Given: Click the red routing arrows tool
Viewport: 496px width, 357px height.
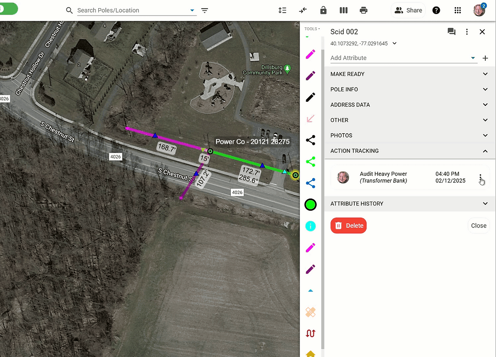Looking at the screenshot, I should click(x=310, y=333).
